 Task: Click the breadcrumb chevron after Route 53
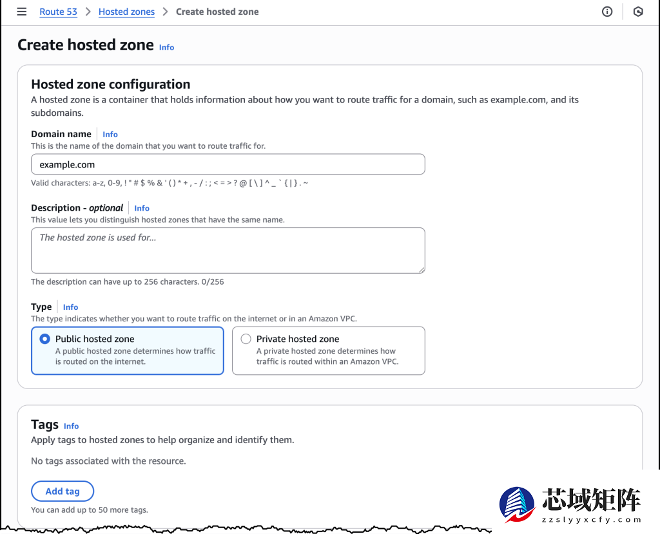[88, 12]
